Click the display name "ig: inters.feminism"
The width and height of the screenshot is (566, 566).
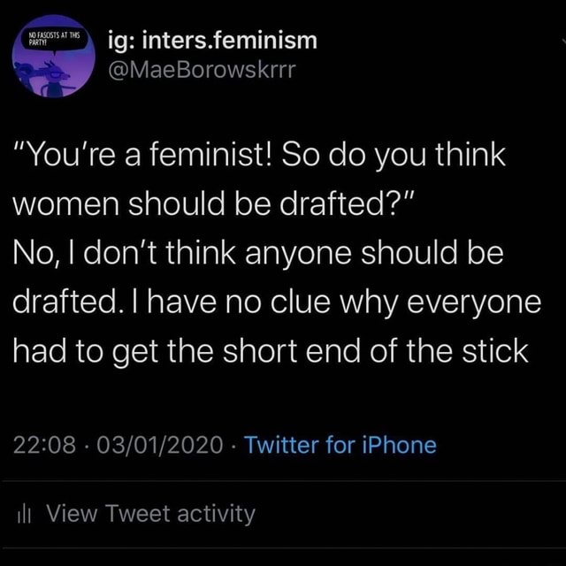coord(210,40)
